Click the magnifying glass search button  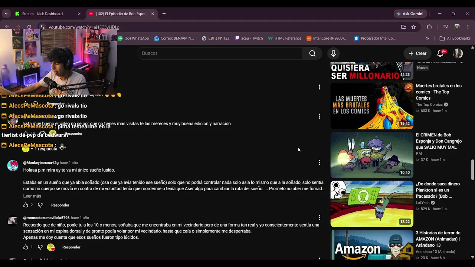point(312,53)
